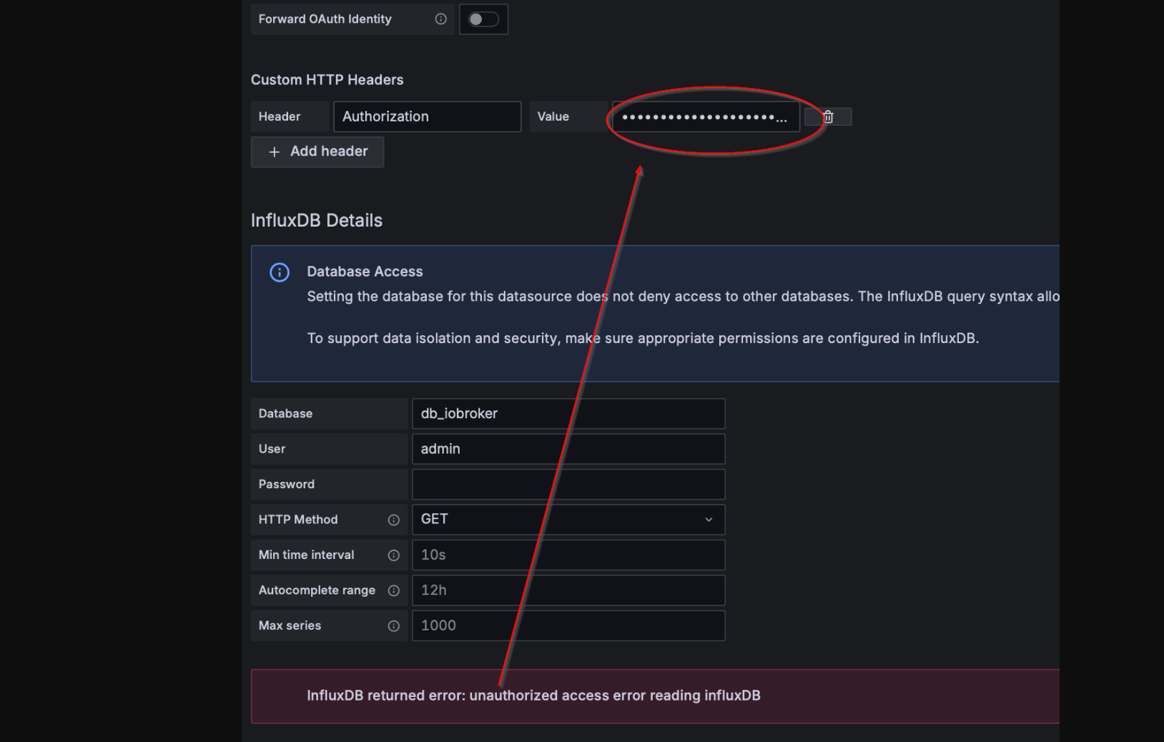The height and width of the screenshot is (742, 1164).
Task: Click the masked header Value field
Action: click(x=705, y=117)
